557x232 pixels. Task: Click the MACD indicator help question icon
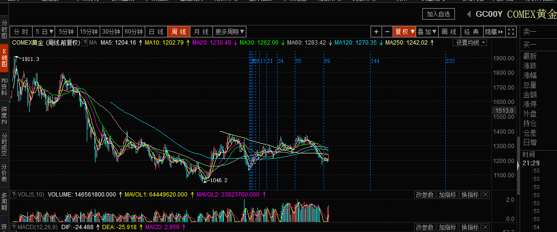point(13,227)
